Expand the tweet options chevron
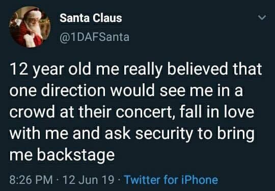 [262, 17]
